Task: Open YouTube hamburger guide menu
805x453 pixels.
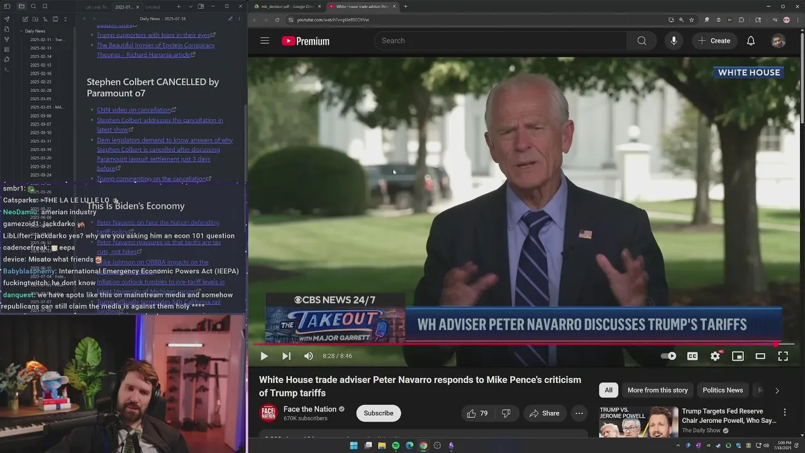Action: click(265, 41)
